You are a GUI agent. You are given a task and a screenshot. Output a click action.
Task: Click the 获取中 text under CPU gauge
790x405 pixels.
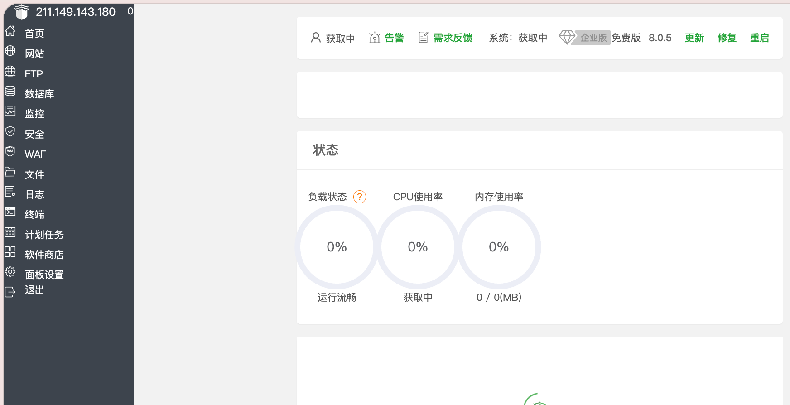click(418, 298)
